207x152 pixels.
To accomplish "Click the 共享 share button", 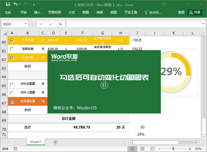I will click(195, 12).
